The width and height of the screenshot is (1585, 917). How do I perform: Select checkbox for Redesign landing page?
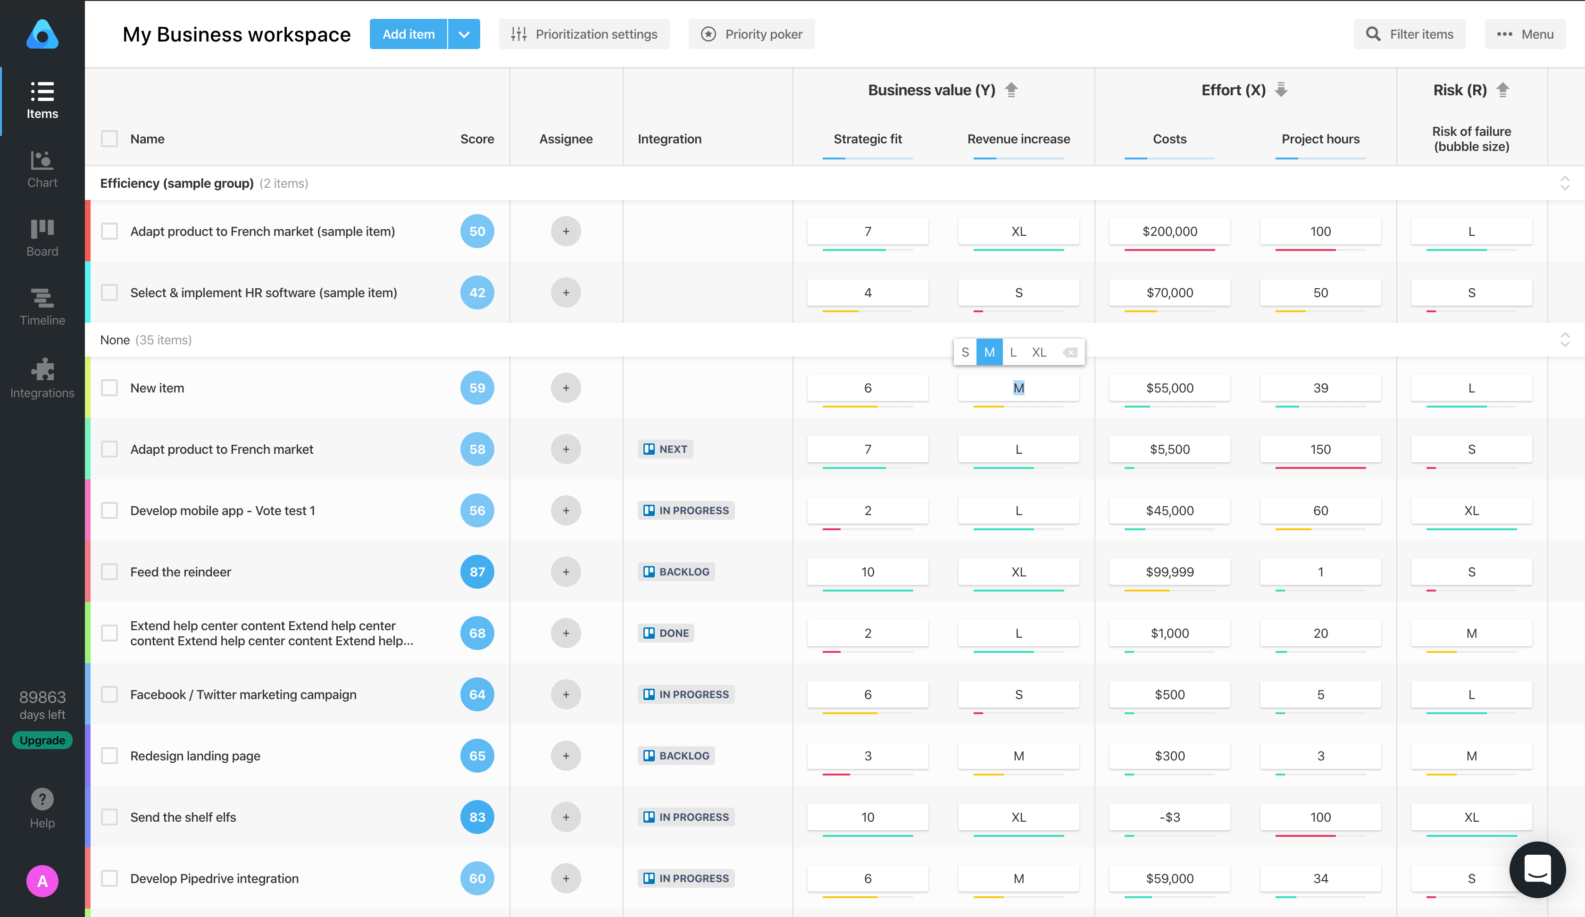[x=109, y=755]
